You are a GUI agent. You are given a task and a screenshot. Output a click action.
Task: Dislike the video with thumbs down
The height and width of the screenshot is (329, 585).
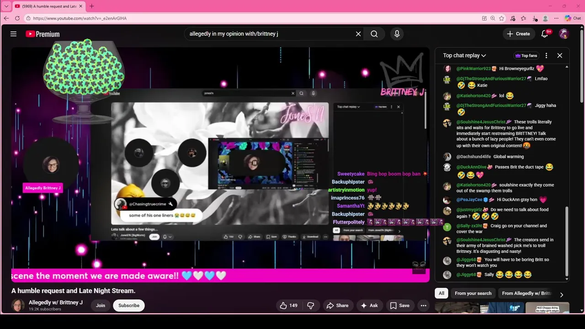(311, 305)
